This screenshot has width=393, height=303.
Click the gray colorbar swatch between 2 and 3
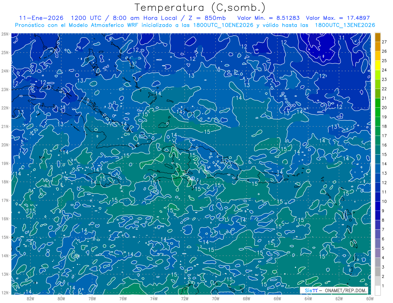click(x=378, y=272)
